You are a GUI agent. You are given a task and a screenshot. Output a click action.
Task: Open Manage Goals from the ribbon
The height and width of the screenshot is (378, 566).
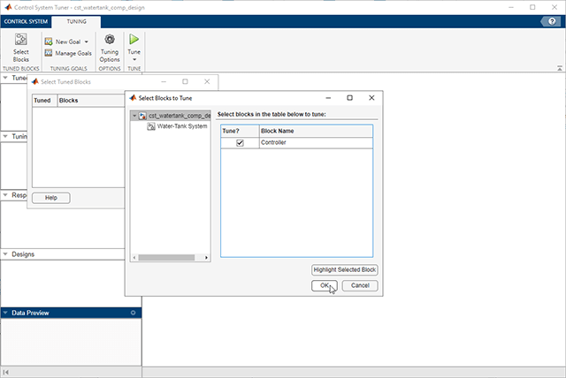pyautogui.click(x=68, y=53)
